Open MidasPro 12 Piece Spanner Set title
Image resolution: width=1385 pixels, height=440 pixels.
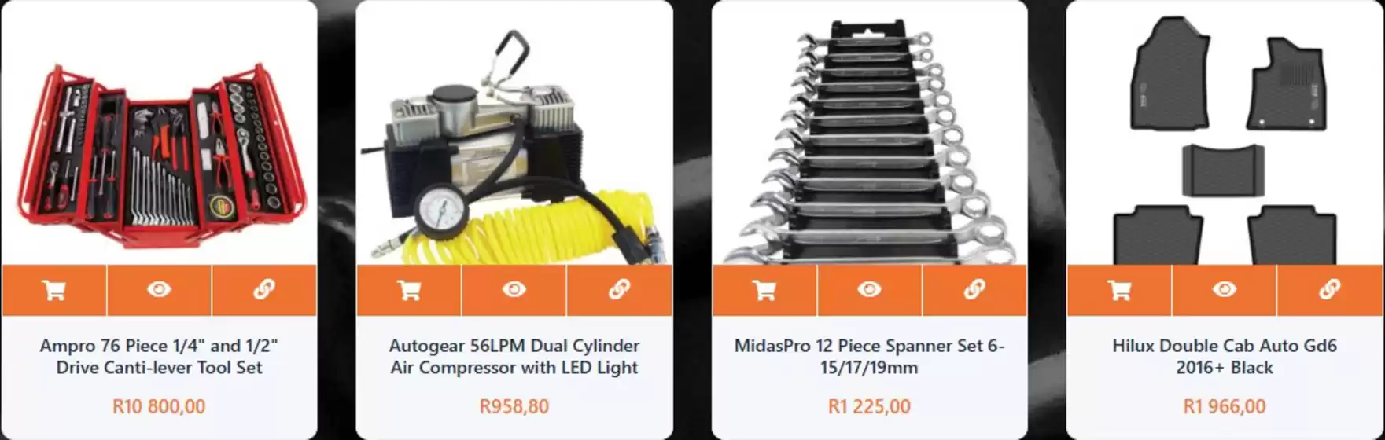(869, 356)
